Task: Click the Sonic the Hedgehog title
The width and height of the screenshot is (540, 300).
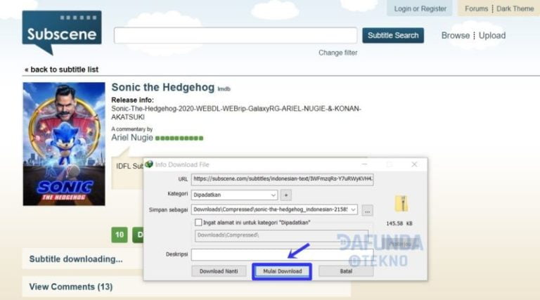Action: 163,87
